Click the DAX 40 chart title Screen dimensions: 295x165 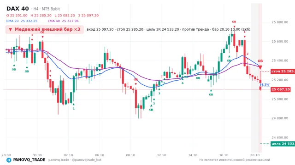pos(18,9)
